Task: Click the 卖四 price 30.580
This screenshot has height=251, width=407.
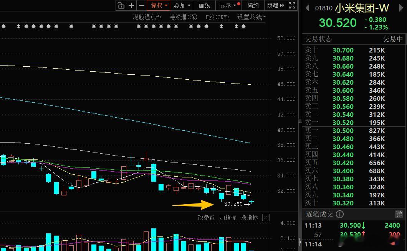Action: [343, 98]
